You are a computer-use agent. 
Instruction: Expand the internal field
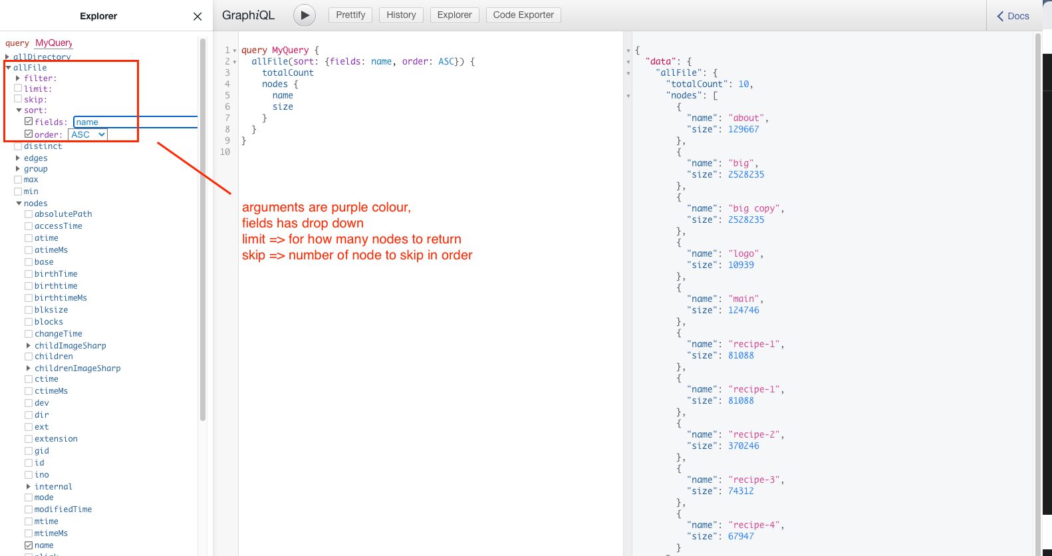(x=29, y=487)
